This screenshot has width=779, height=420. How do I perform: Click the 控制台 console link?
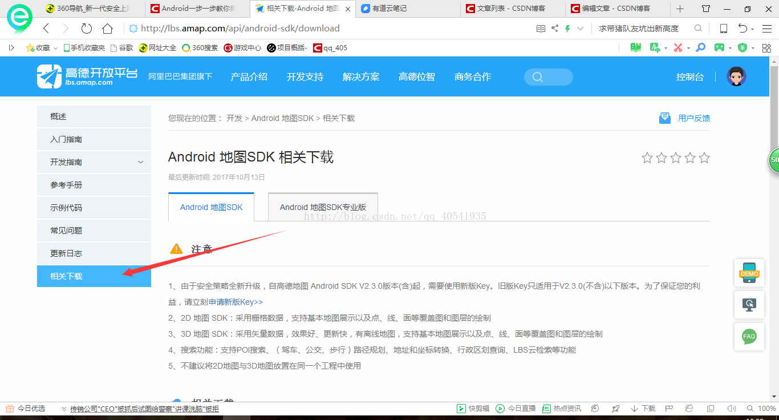point(690,76)
